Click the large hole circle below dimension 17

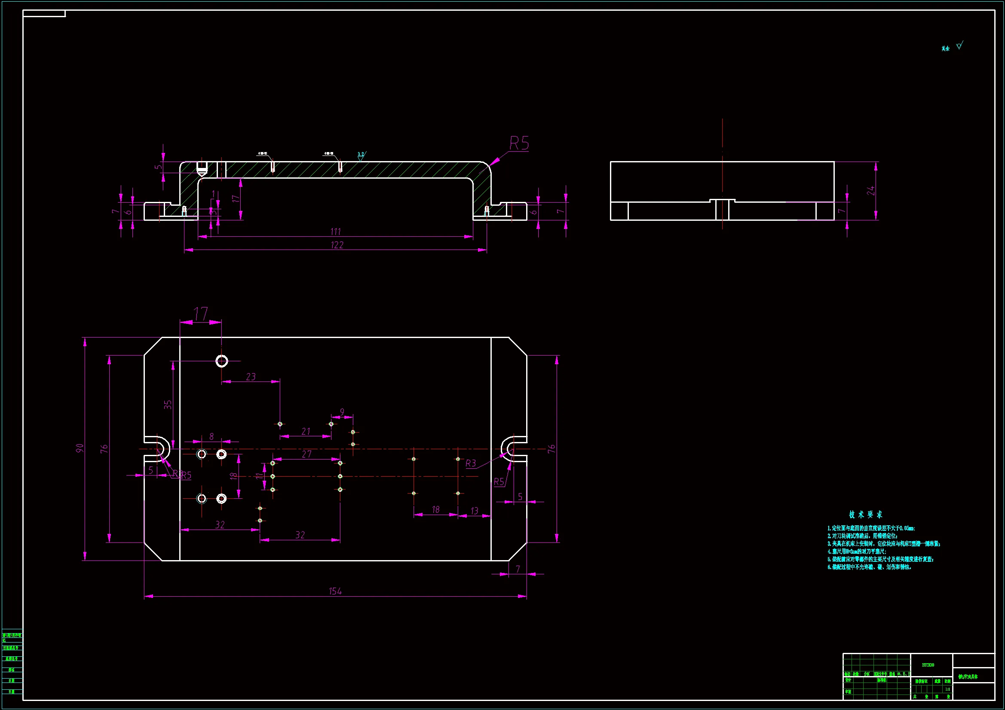222,361
